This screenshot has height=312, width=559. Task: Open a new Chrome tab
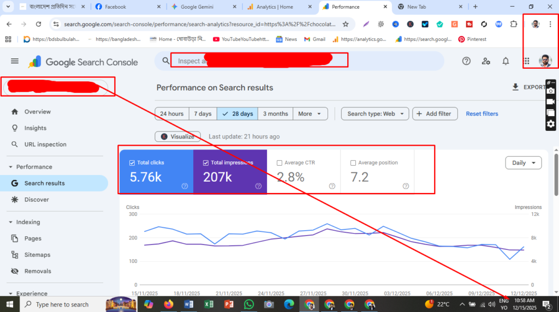coord(475,7)
